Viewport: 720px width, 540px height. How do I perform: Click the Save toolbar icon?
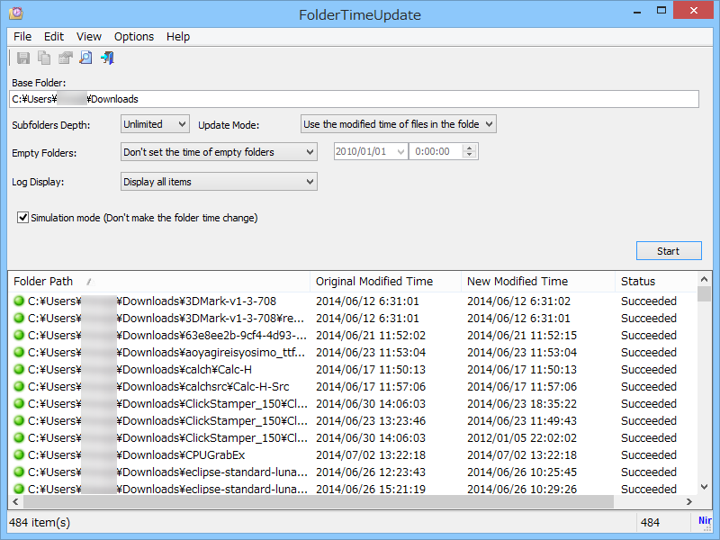click(23, 58)
